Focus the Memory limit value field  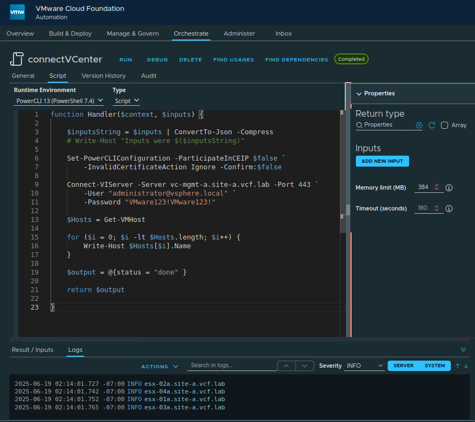423,187
